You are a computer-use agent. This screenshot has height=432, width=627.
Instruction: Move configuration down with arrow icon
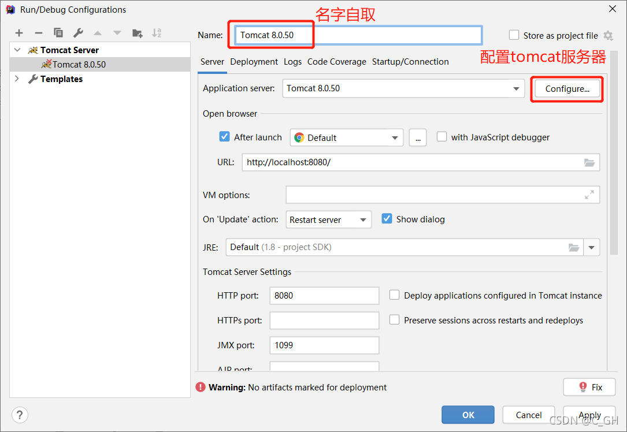pos(117,33)
